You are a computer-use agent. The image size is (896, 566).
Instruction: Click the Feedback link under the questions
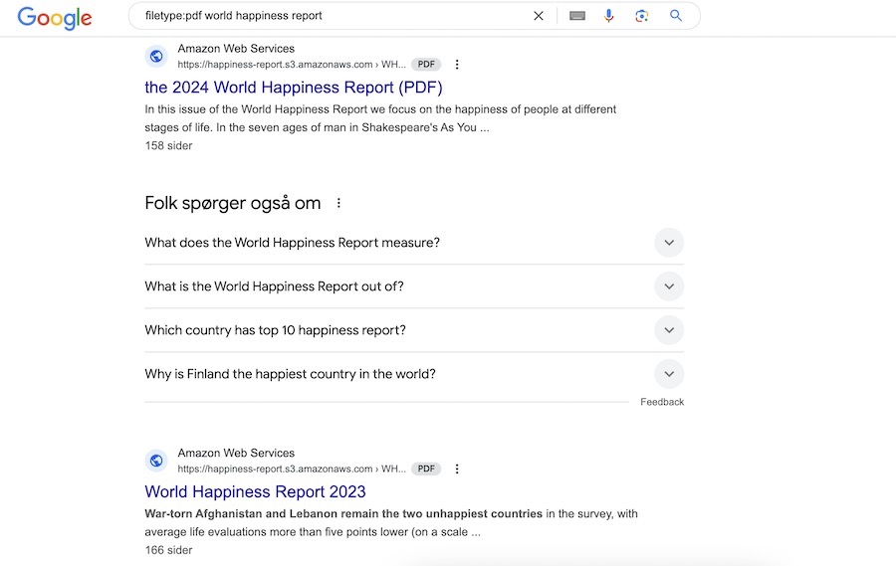click(x=662, y=402)
